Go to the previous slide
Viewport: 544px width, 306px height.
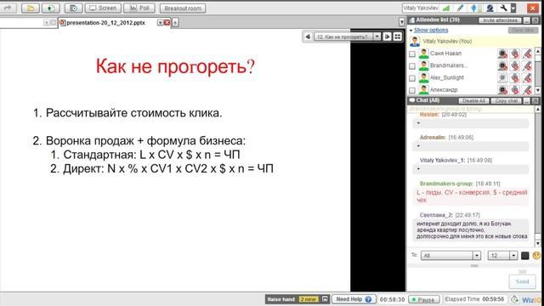click(308, 37)
